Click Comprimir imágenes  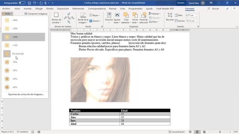point(36,14)
